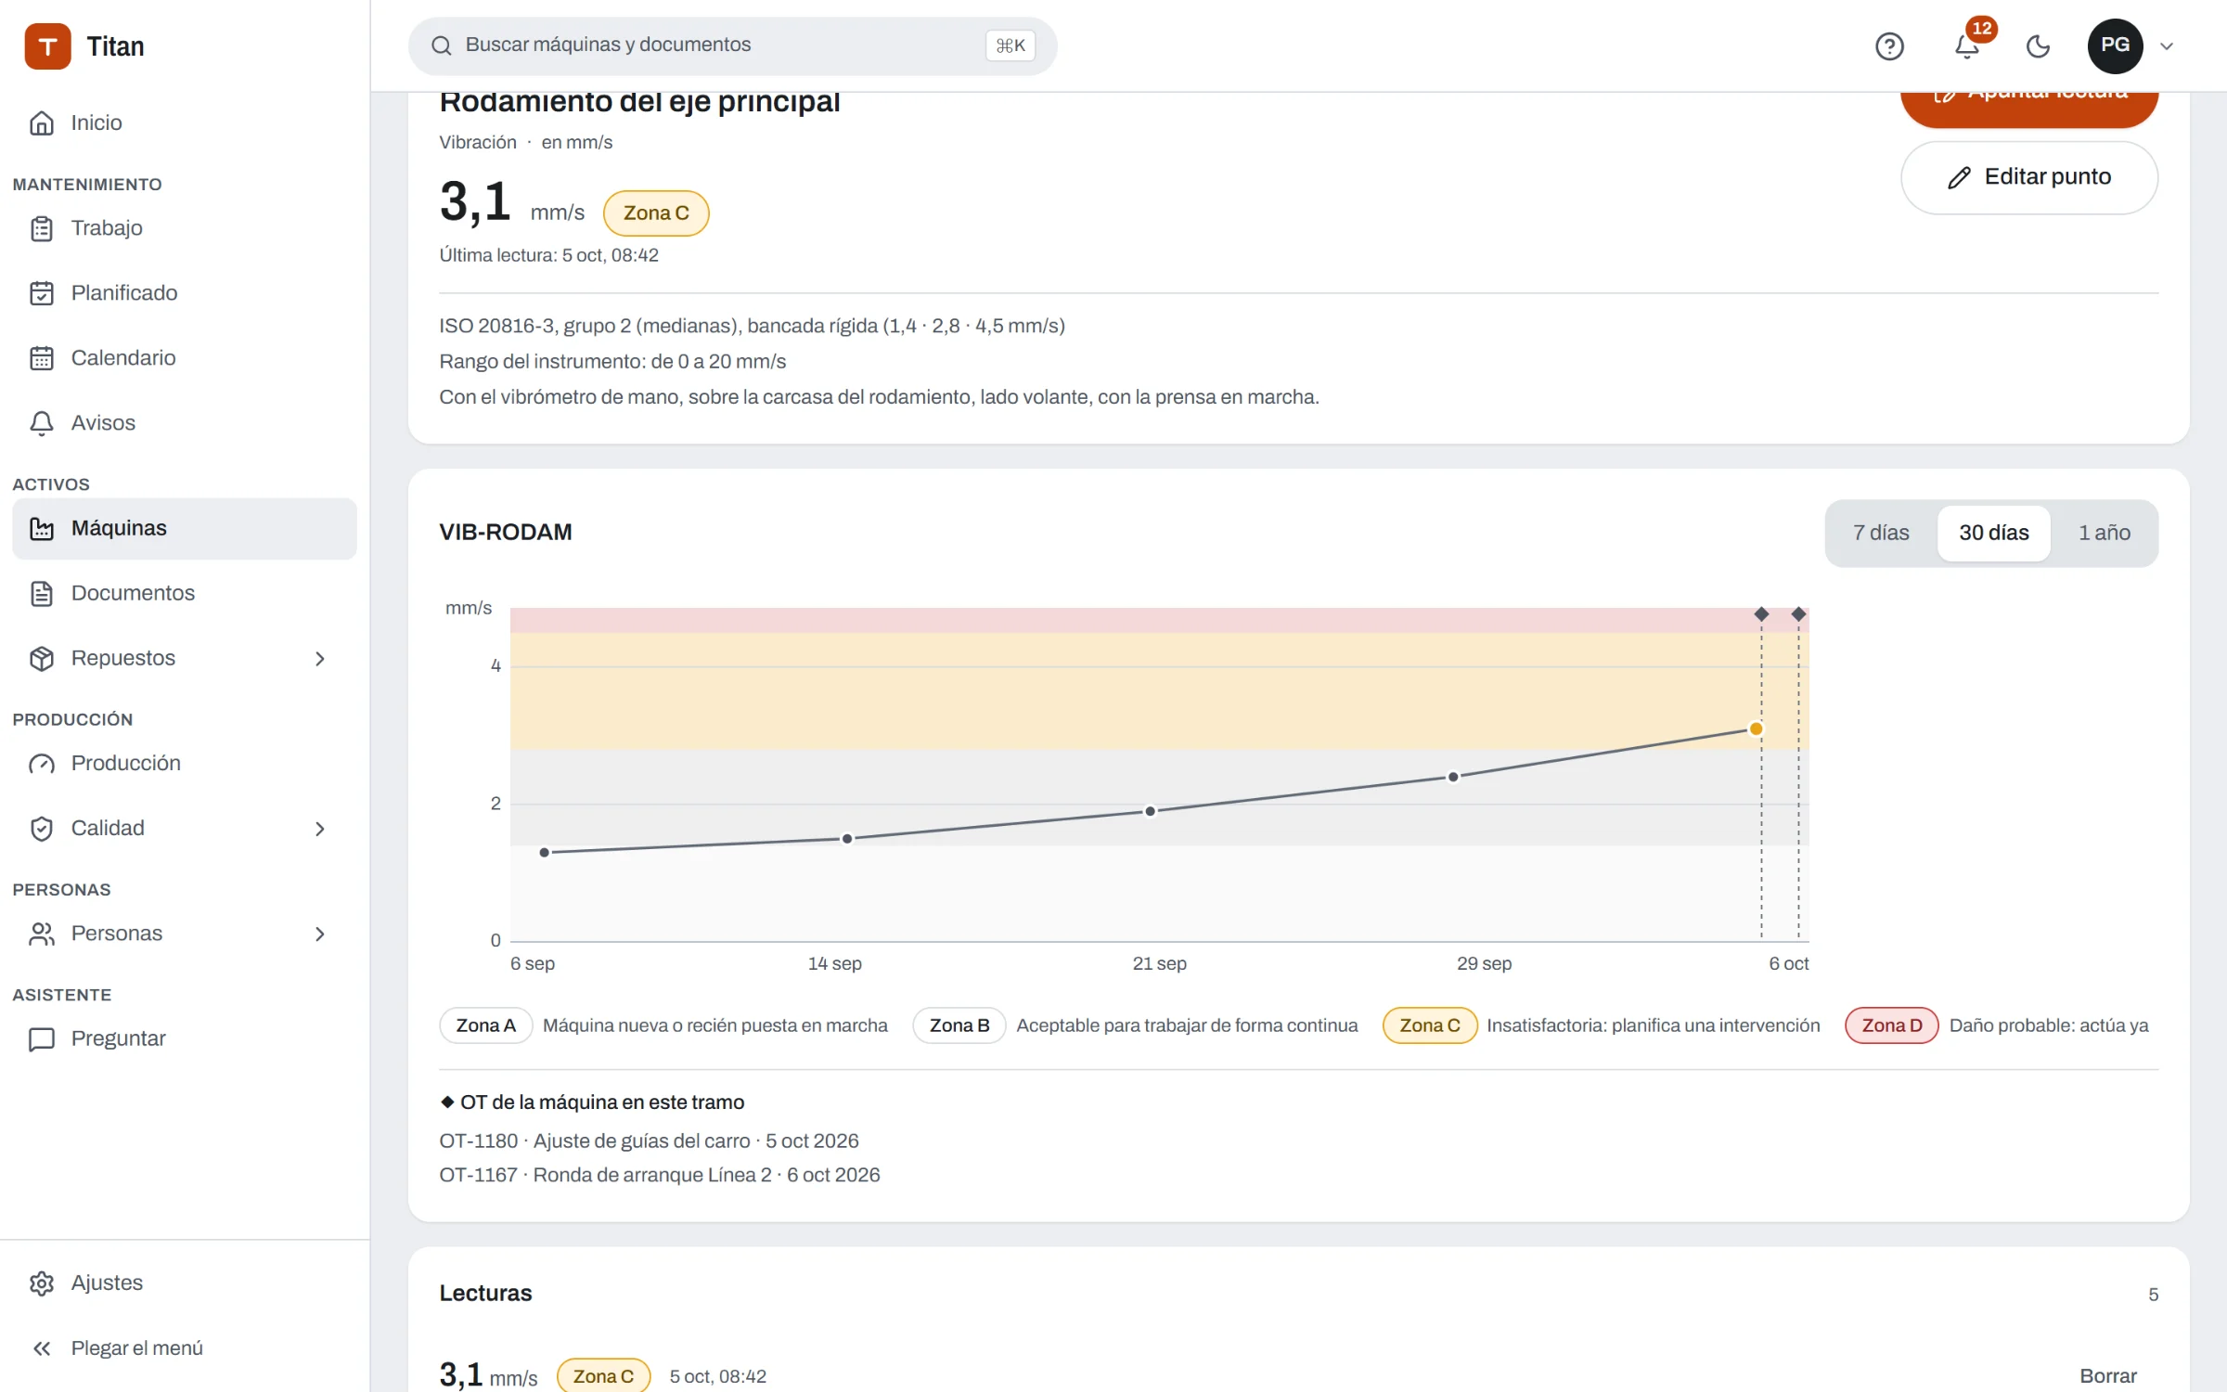Click the Titan logo icon
This screenshot has width=2227, height=1392.
(47, 45)
